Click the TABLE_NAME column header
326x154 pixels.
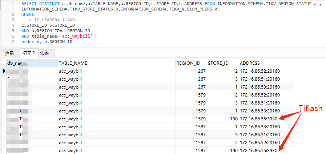click(73, 63)
